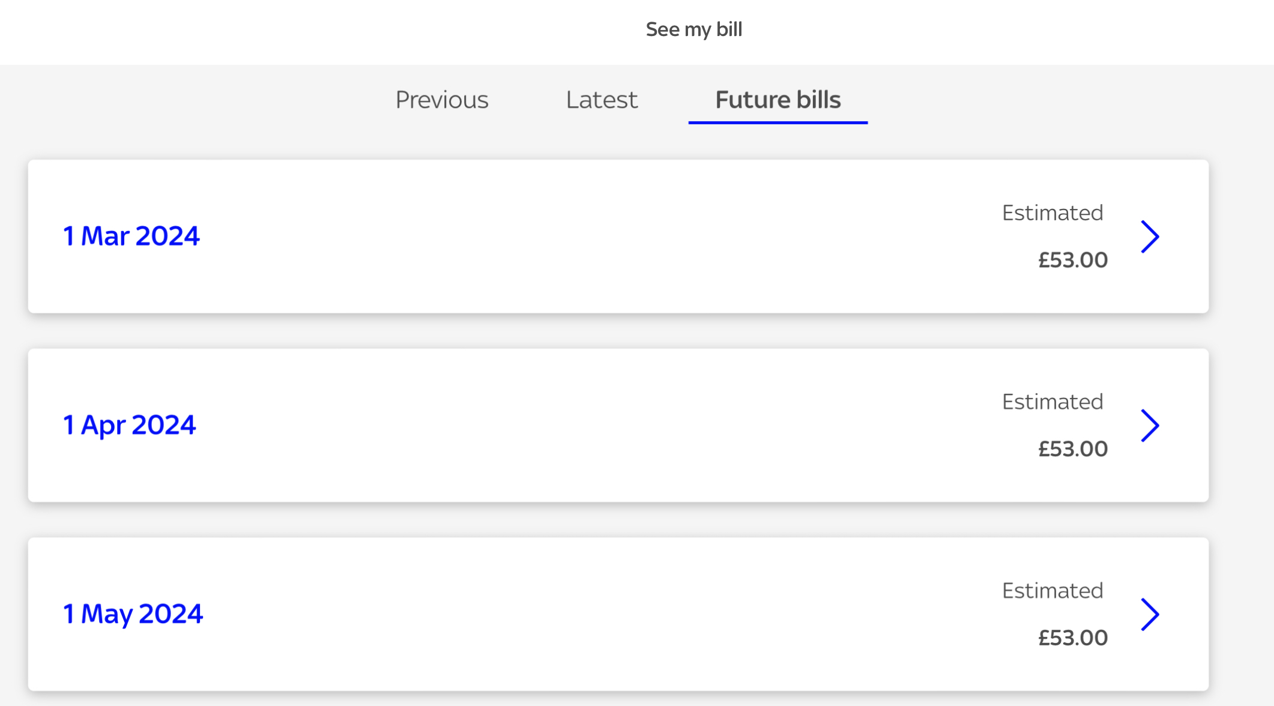Image resolution: width=1274 pixels, height=706 pixels.
Task: Click the Estimated label on March bill
Action: click(1052, 213)
